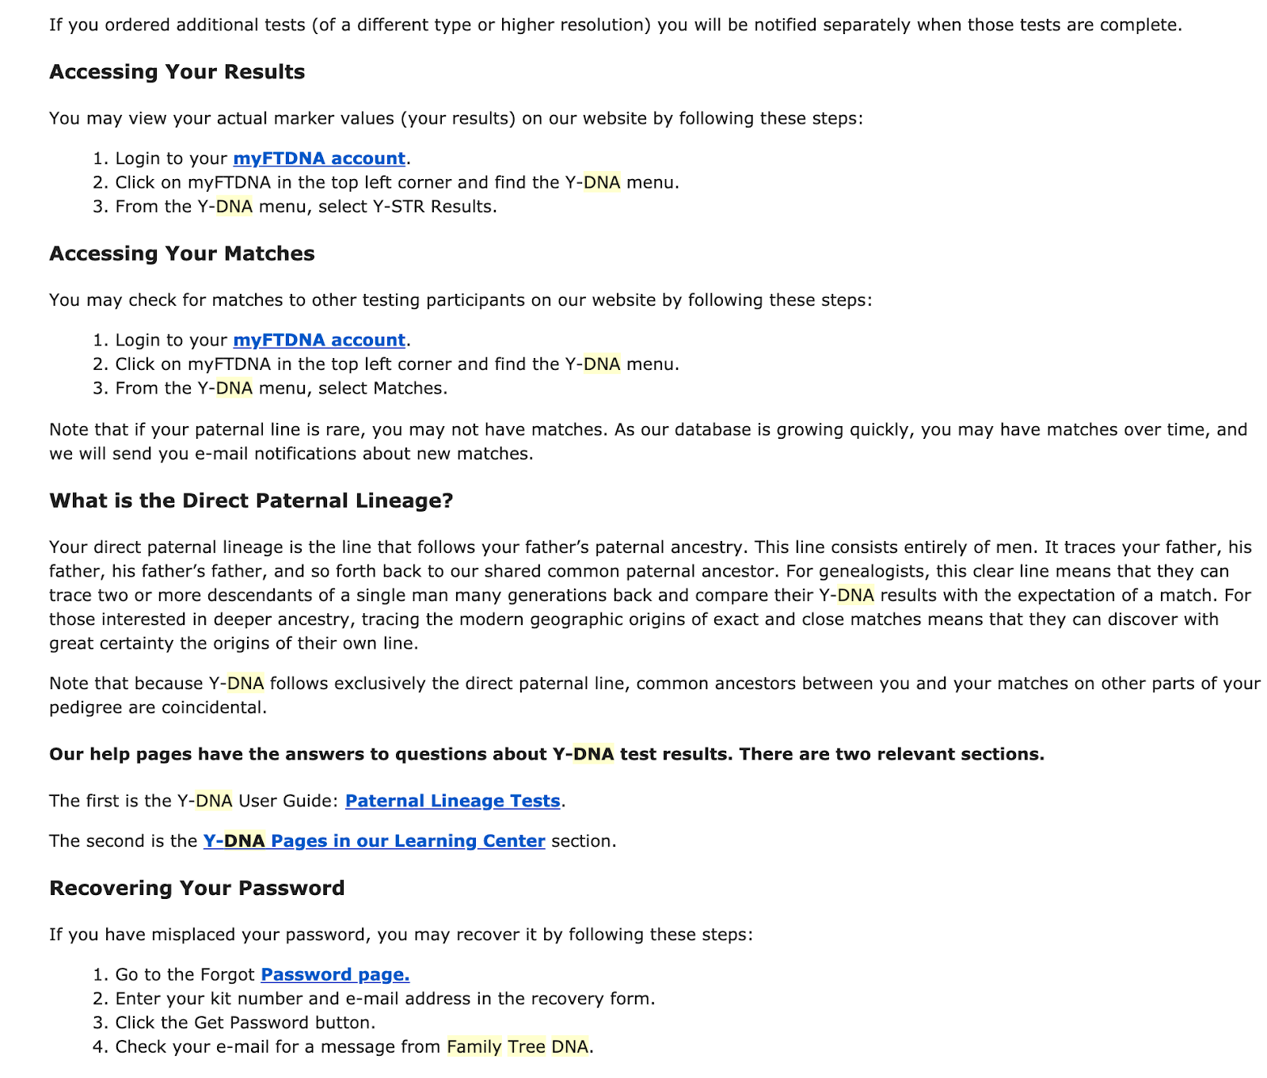
Task: Click 'Click the Get Password button' step text
Action: (x=245, y=1023)
